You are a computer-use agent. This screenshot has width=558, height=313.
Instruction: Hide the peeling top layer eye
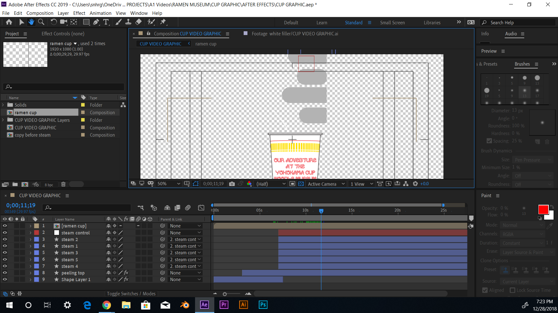5,273
